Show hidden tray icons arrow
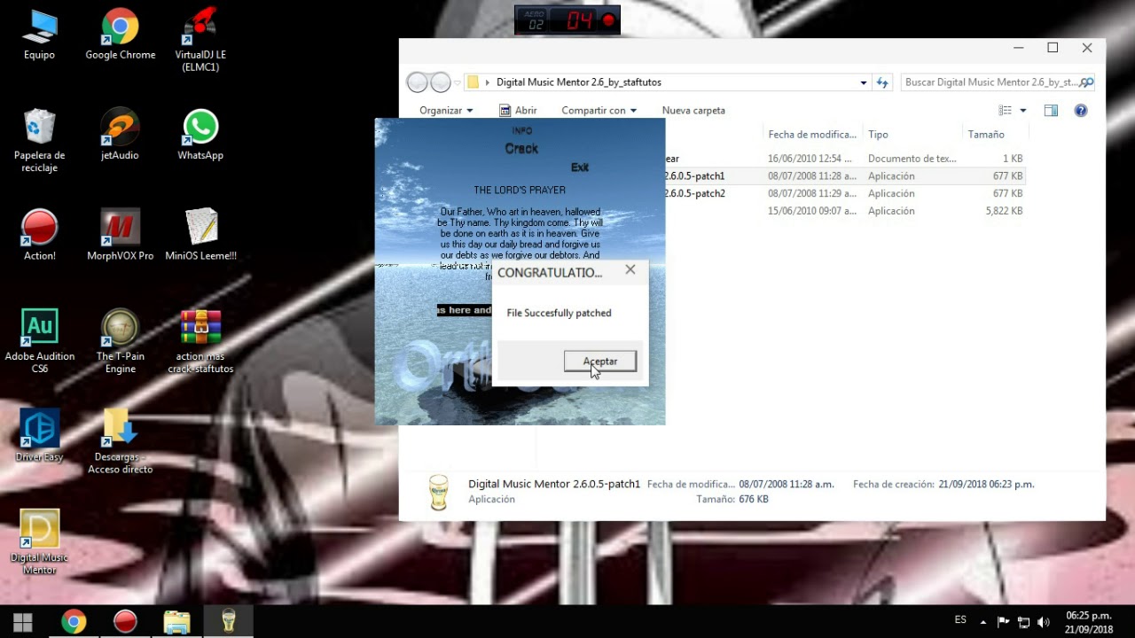This screenshot has width=1135, height=638. click(982, 622)
